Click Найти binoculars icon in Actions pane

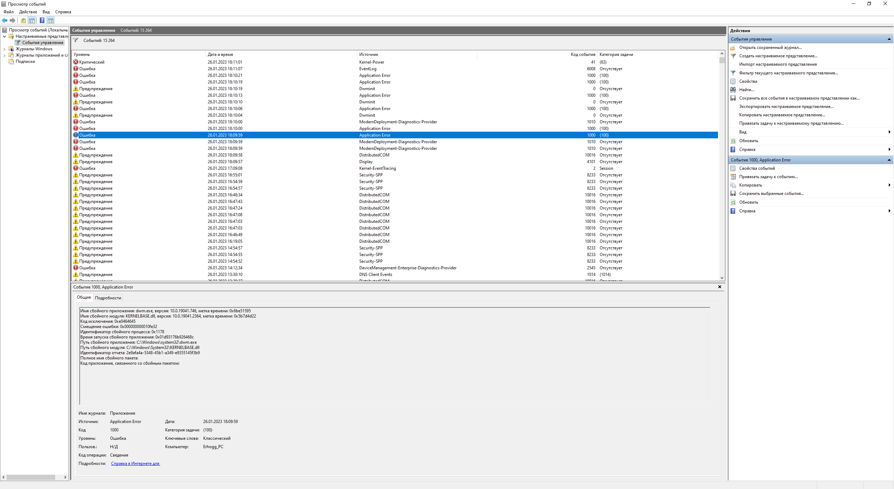point(733,90)
